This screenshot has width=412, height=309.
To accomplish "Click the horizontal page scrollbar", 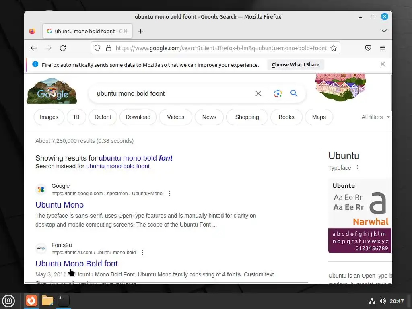I will pyautogui.click(x=166, y=282).
